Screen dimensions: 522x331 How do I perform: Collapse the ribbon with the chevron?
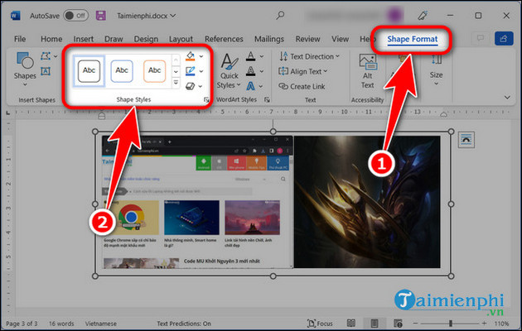coord(507,98)
